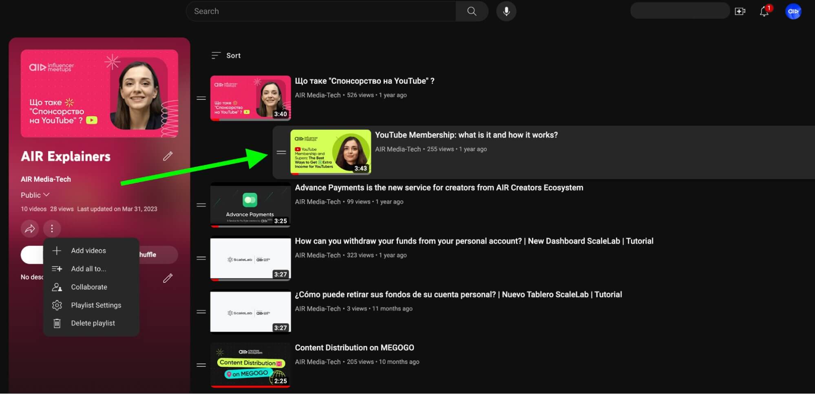Click AIR Media-Tech under Advance Payments video
Viewport: 815px width, 394px height.
(318, 202)
